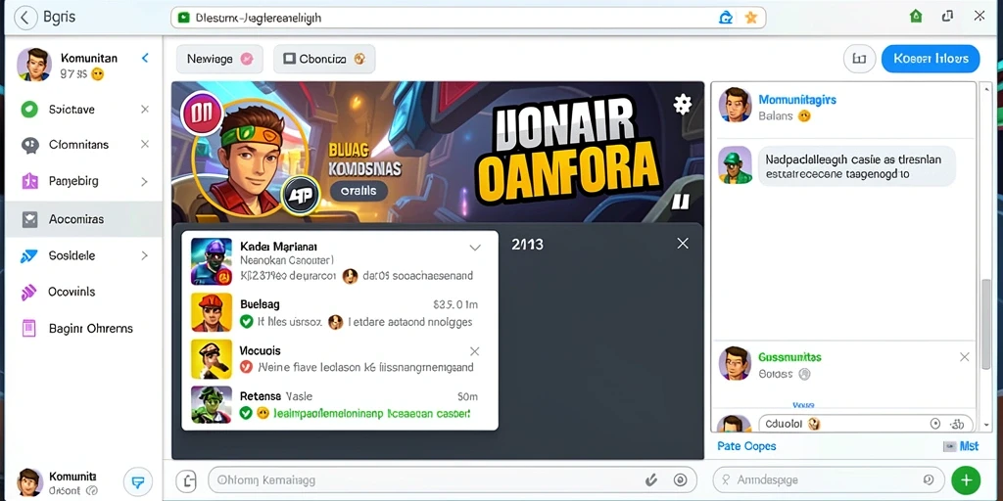Click the Ohlomn Kemaiagg message input
The image size is (1003, 501).
[x=452, y=479]
